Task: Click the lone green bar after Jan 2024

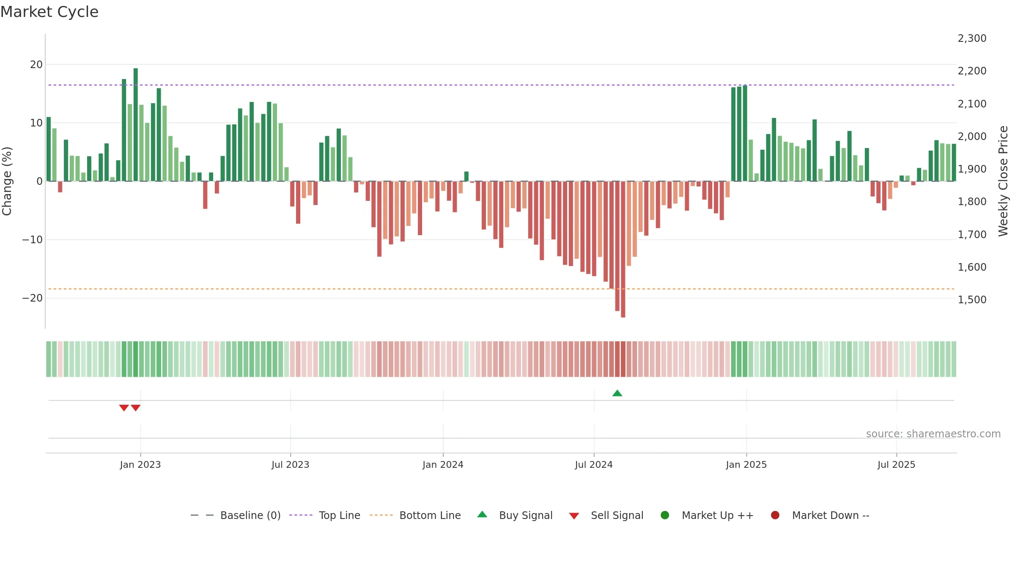Action: click(x=466, y=176)
